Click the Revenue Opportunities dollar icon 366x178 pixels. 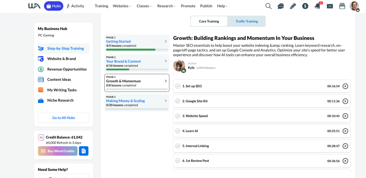41,69
